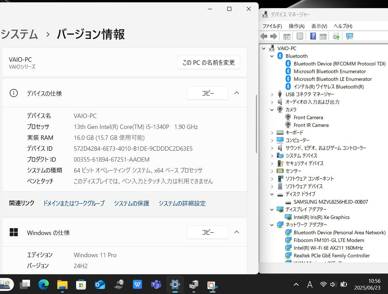
Task: Click the Properties icon in Device Manager toolbar
Action: (x=300, y=36)
